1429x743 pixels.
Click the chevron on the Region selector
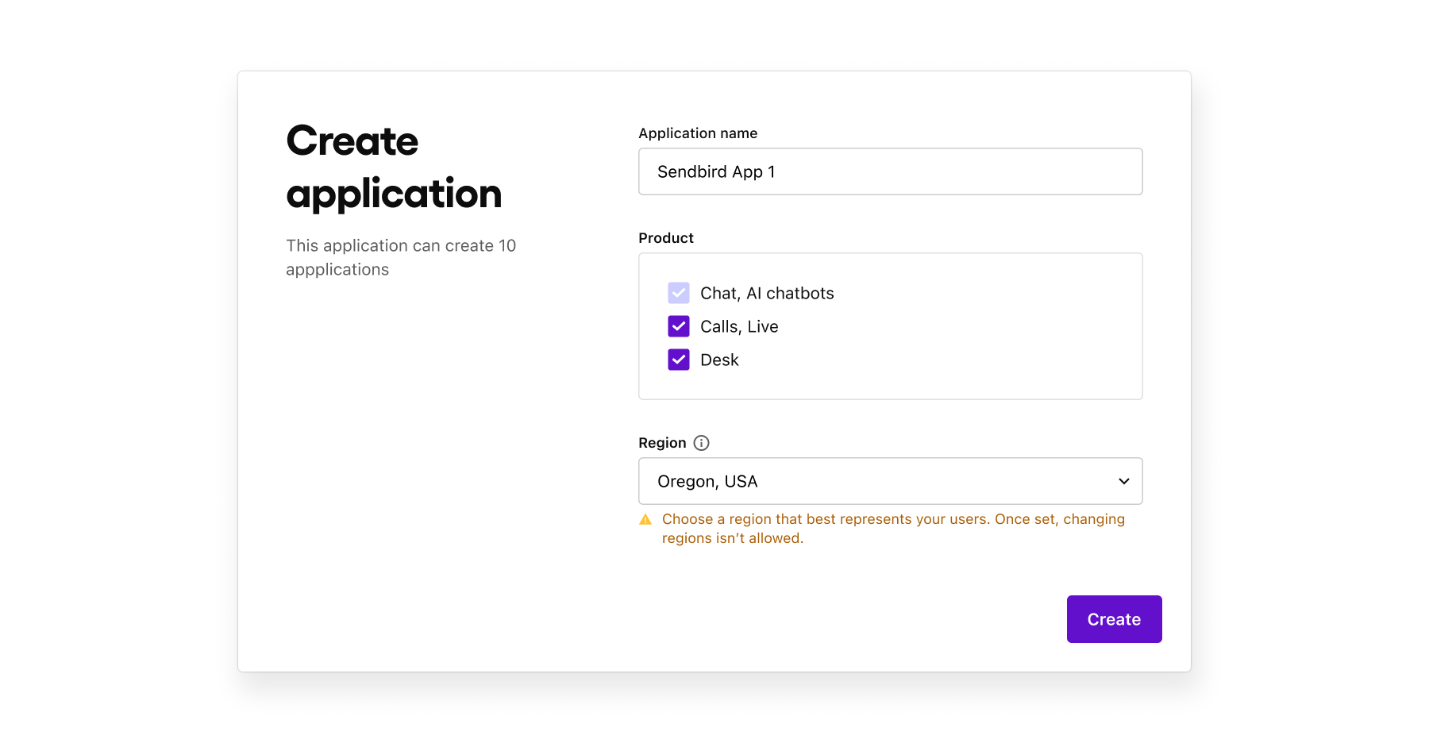tap(1123, 480)
